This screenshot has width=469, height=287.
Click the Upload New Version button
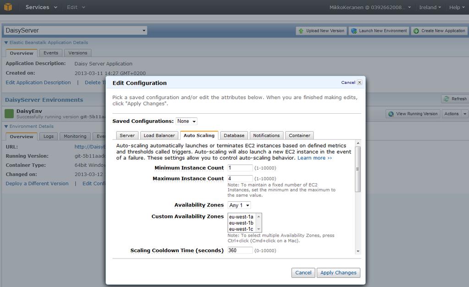[x=321, y=31]
